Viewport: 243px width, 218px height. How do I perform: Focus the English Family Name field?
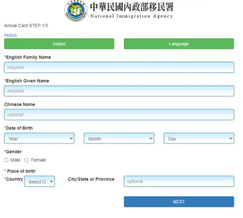click(x=119, y=67)
